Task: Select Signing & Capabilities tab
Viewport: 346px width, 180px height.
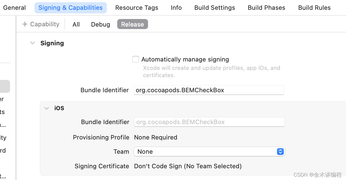Action: 70,8
